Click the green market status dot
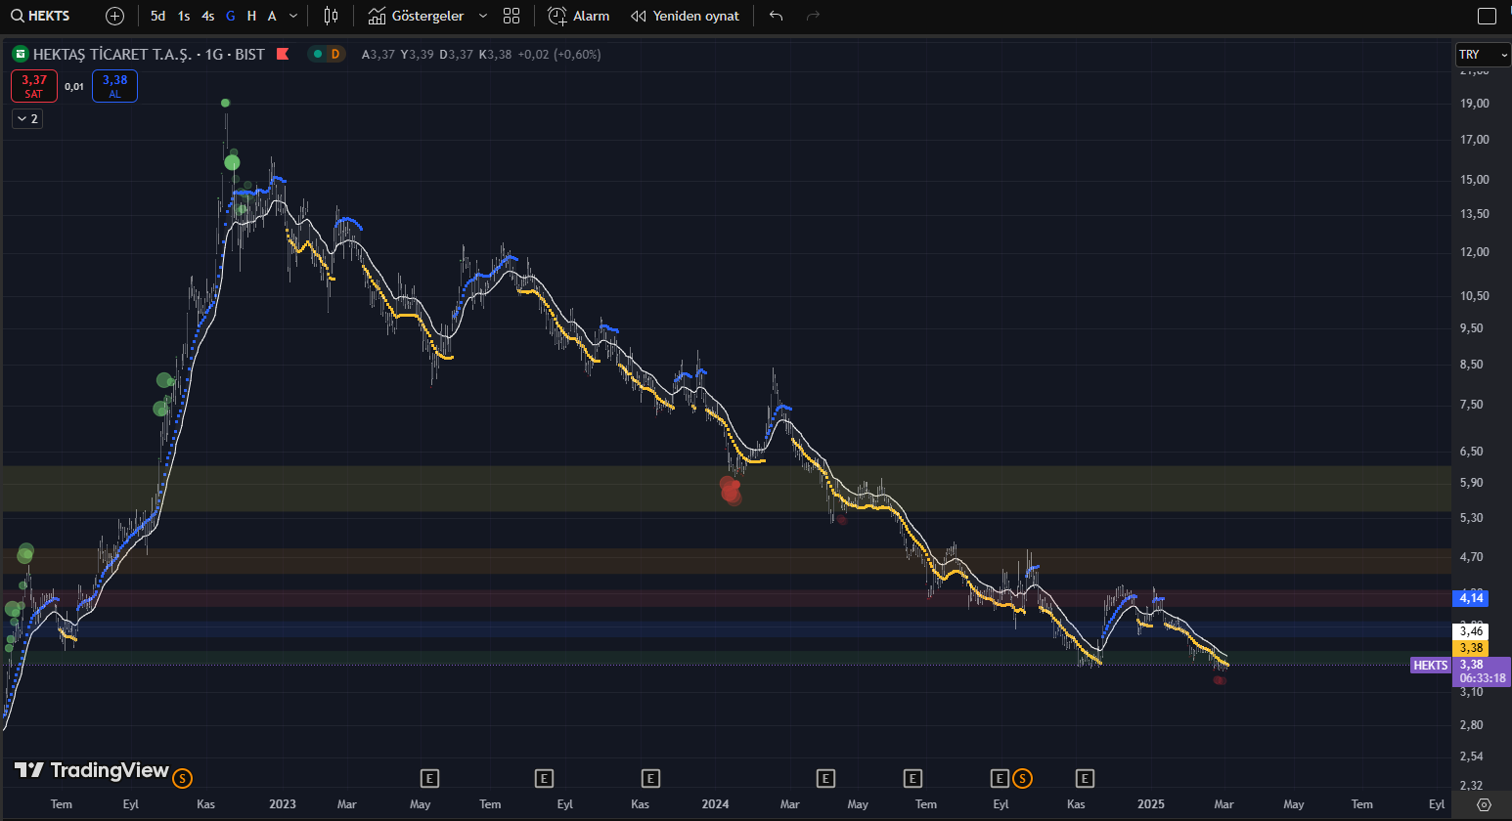Image resolution: width=1512 pixels, height=821 pixels. (318, 54)
